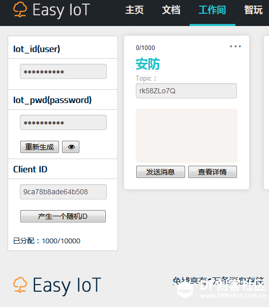Click the footer Easy IoT cloud logo
Image resolution: width=269 pixels, height=307 pixels.
coord(20,285)
